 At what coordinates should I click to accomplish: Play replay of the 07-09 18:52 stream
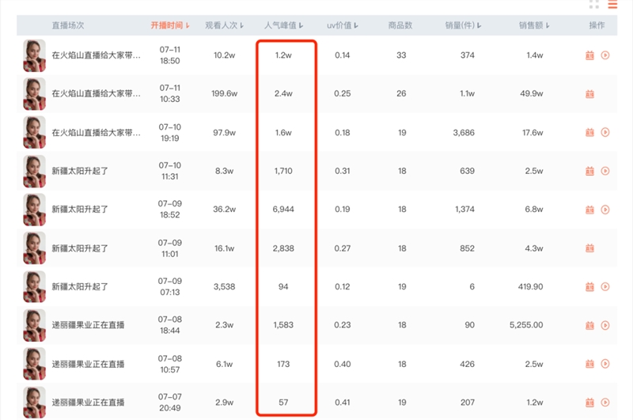(605, 210)
